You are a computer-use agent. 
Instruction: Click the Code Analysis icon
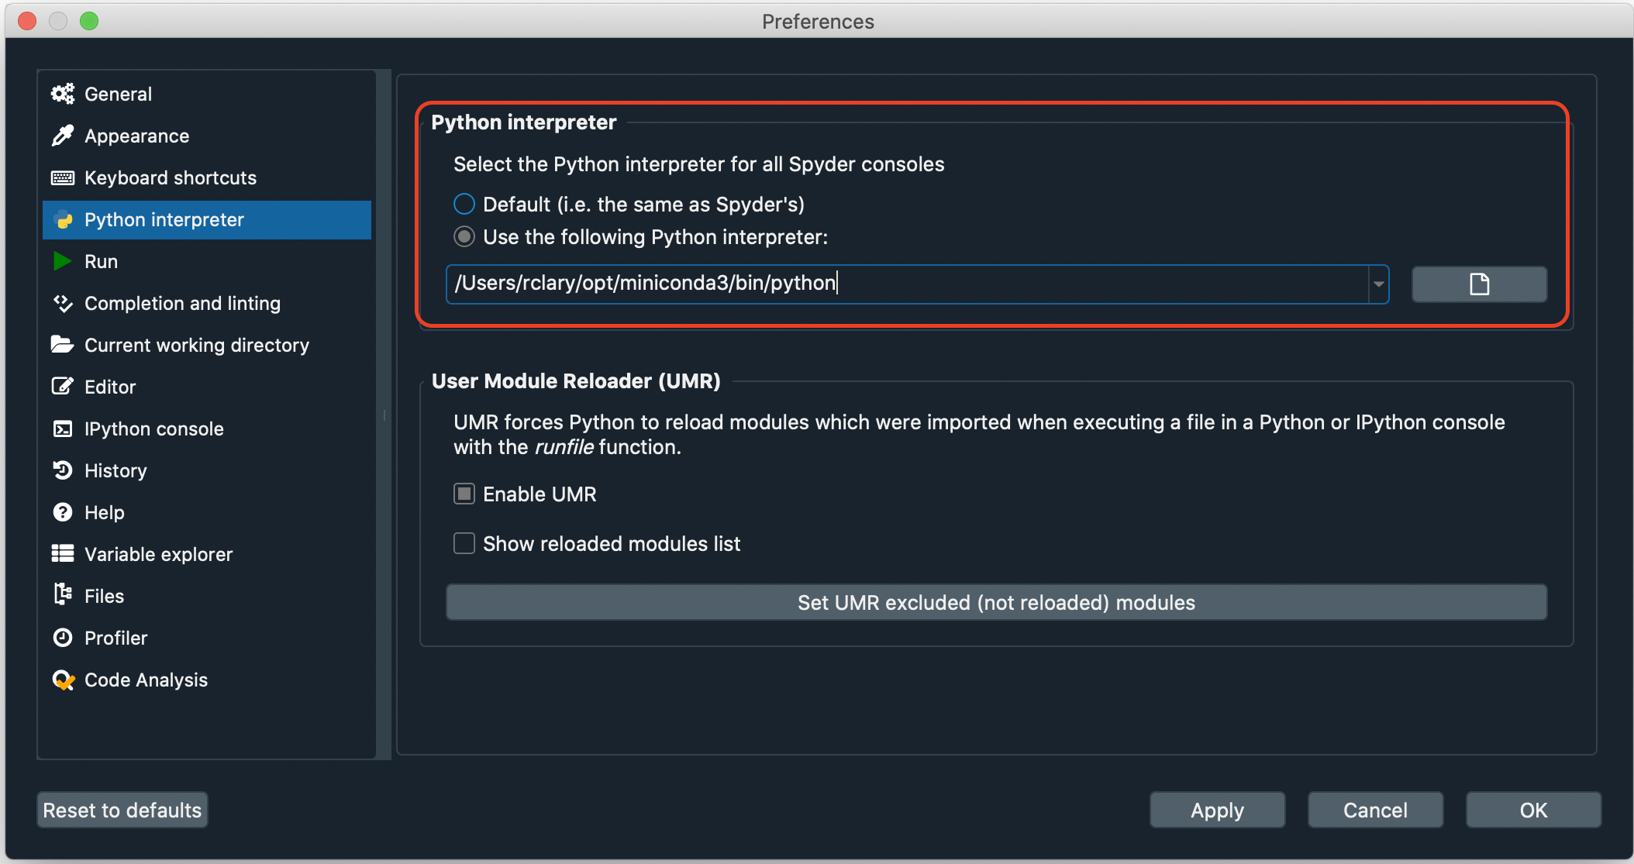(63, 680)
